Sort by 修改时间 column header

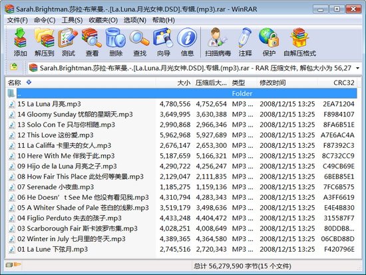coord(287,83)
